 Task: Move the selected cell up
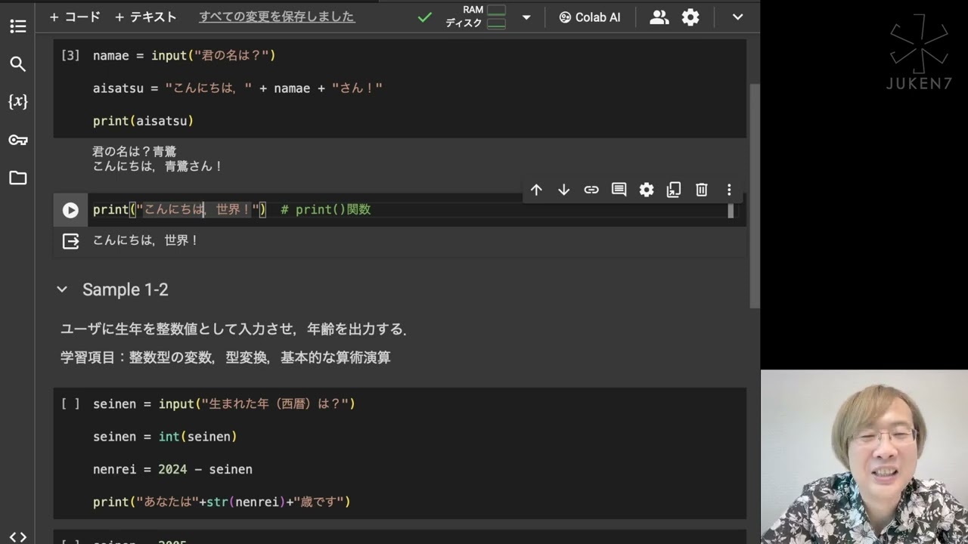(536, 190)
